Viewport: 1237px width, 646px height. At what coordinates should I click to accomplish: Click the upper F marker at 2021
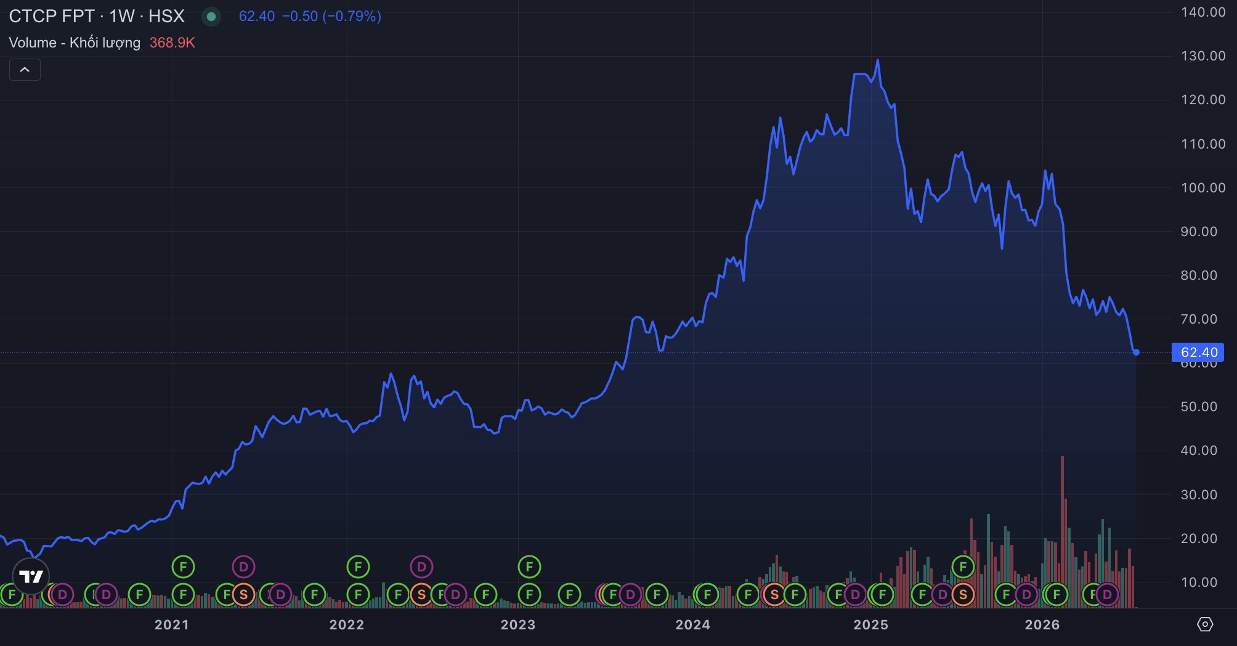pos(183,566)
